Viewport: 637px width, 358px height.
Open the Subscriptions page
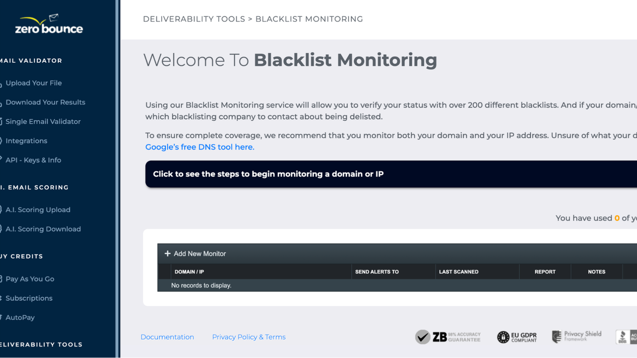[x=29, y=298]
